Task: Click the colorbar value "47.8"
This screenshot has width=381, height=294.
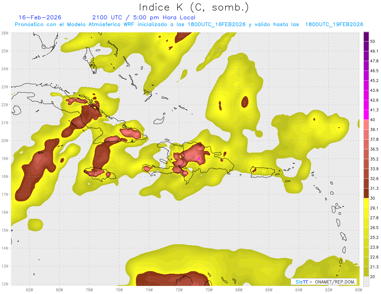Action: click(x=374, y=61)
